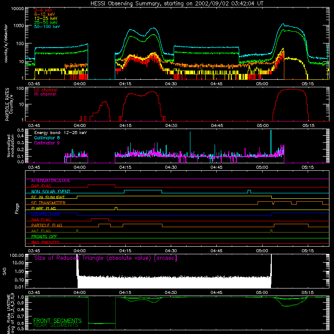The width and height of the screenshot is (334, 334).
Task: Click the '04:45' time label under SAS panel
Action: point(216,293)
